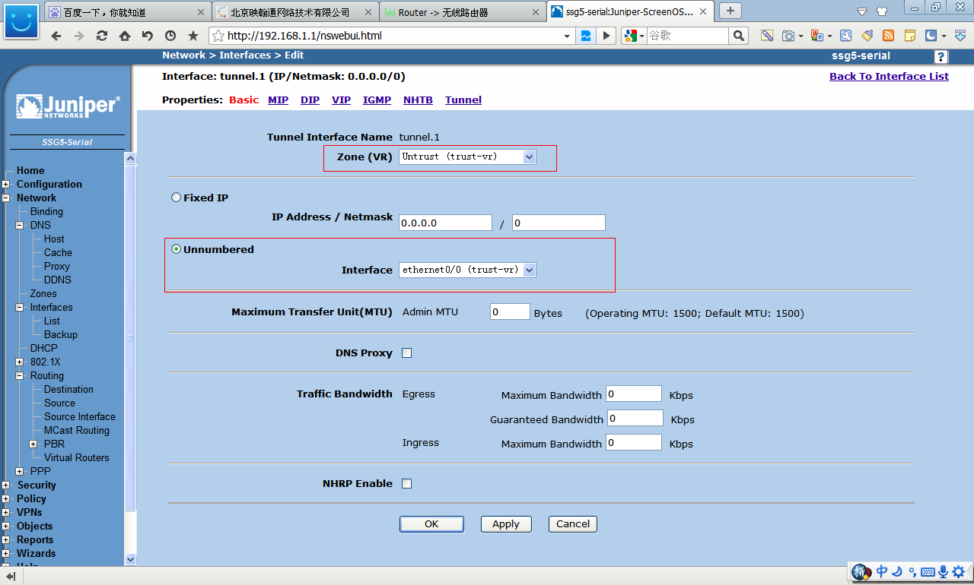Click the RSS feed toolbar icon
The image size is (974, 585).
[x=888, y=36]
